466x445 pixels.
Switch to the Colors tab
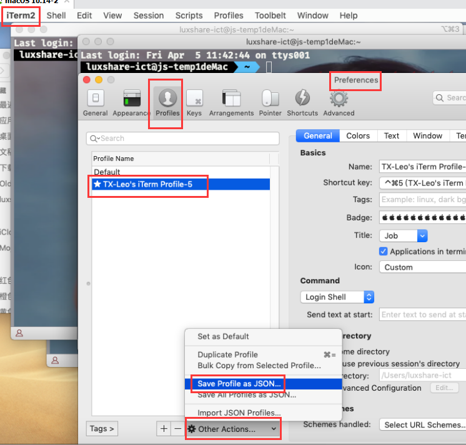click(x=358, y=135)
